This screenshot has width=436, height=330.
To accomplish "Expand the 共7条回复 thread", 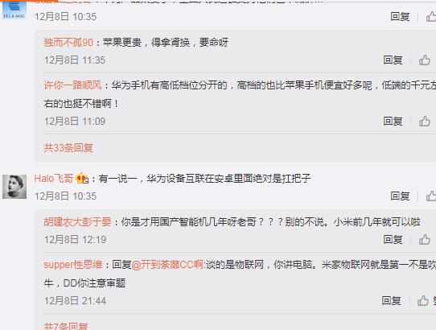I will pos(66,326).
